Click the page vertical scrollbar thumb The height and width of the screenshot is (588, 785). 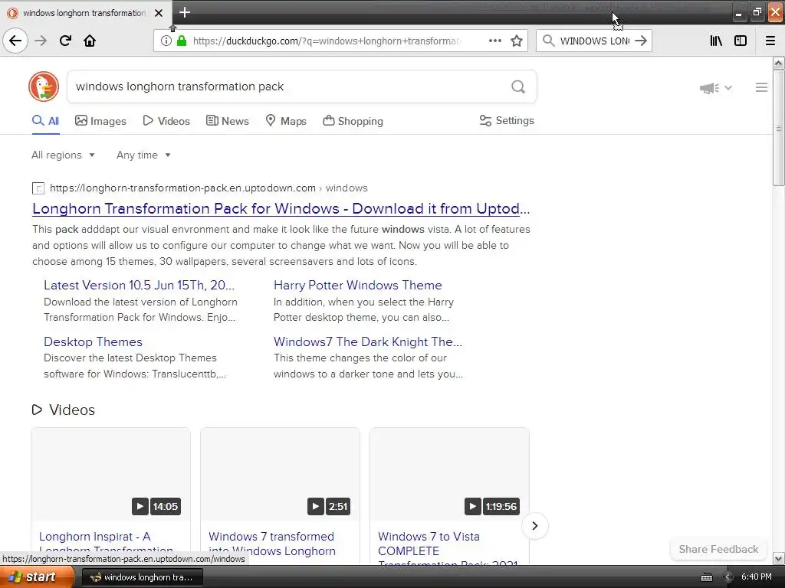coord(778,128)
